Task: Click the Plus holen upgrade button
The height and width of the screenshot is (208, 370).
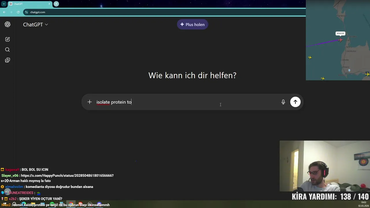Action: pos(193,25)
